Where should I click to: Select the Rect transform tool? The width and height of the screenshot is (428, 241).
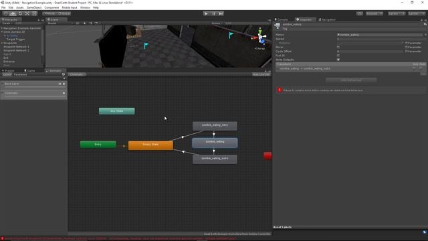click(x=34, y=13)
